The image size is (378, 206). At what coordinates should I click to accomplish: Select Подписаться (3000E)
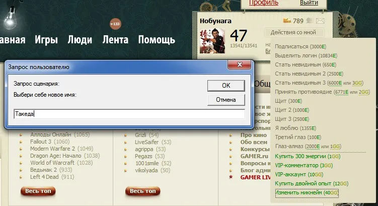pyautogui.click(x=300, y=46)
